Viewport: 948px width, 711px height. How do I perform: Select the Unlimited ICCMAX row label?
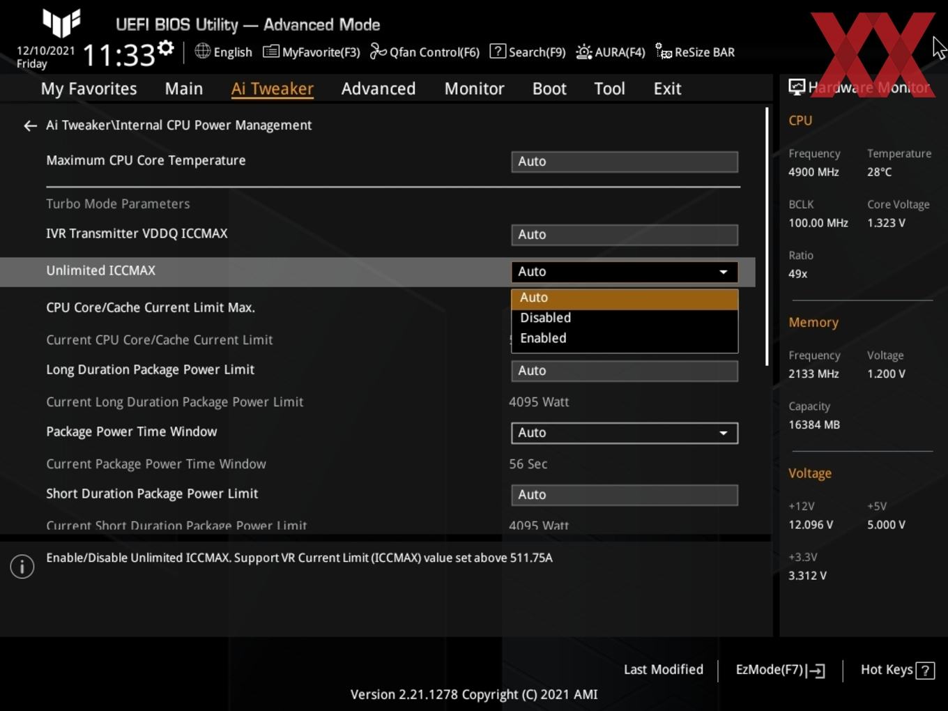coord(101,270)
